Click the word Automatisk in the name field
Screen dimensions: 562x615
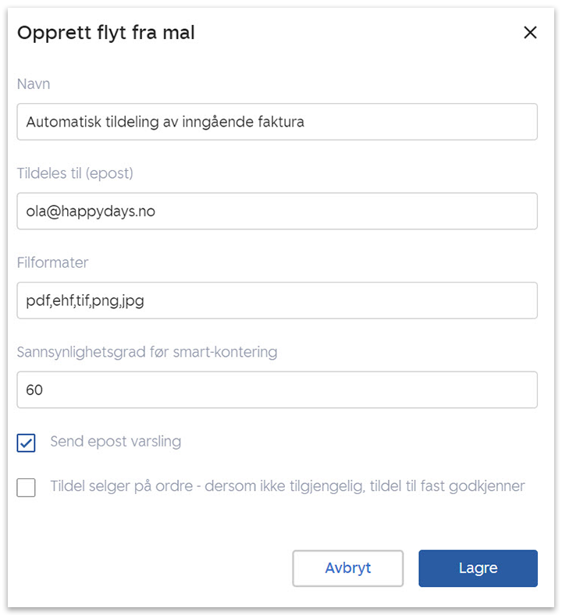tap(60, 122)
